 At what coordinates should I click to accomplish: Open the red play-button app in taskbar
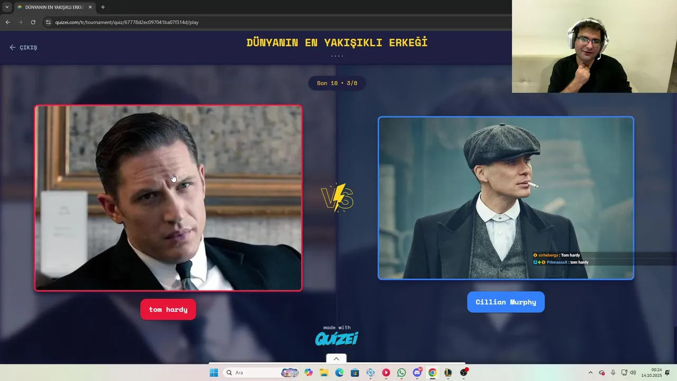coord(386,373)
